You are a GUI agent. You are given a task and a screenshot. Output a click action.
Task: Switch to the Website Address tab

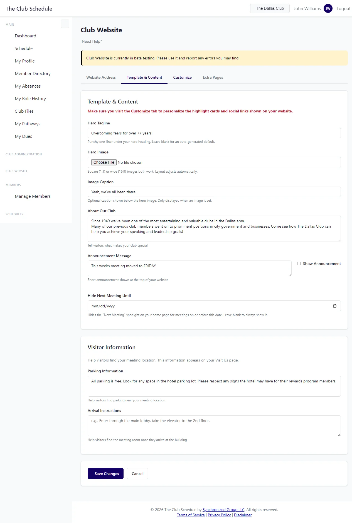click(x=101, y=77)
